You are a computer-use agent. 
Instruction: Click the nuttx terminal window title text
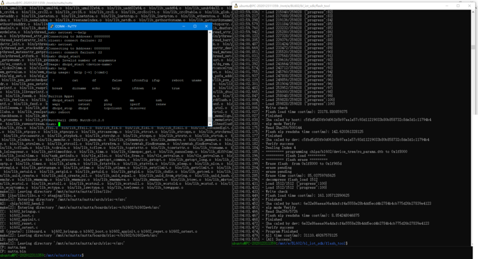tap(39, 2)
